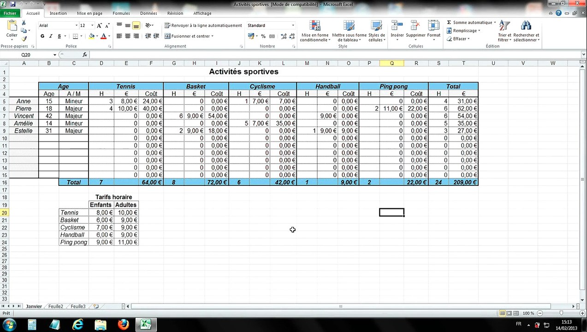Align text right in the cell
The width and height of the screenshot is (587, 332).
click(x=136, y=36)
